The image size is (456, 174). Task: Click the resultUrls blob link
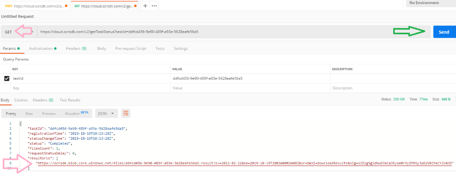point(245,163)
